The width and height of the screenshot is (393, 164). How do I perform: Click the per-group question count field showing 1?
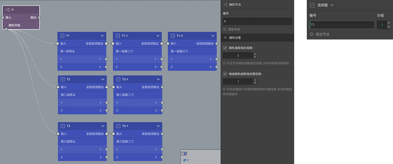tap(238, 82)
